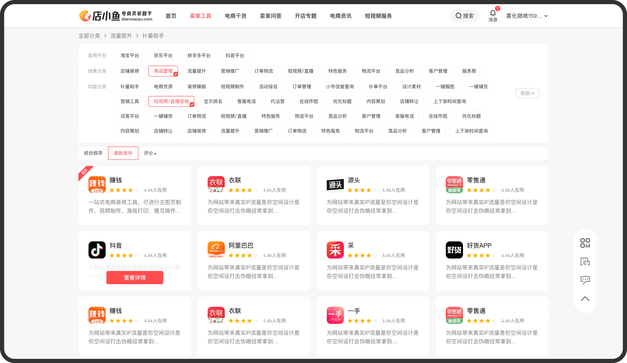Click 流量提升 breadcrumb link
627x363 pixels.
tap(121, 36)
